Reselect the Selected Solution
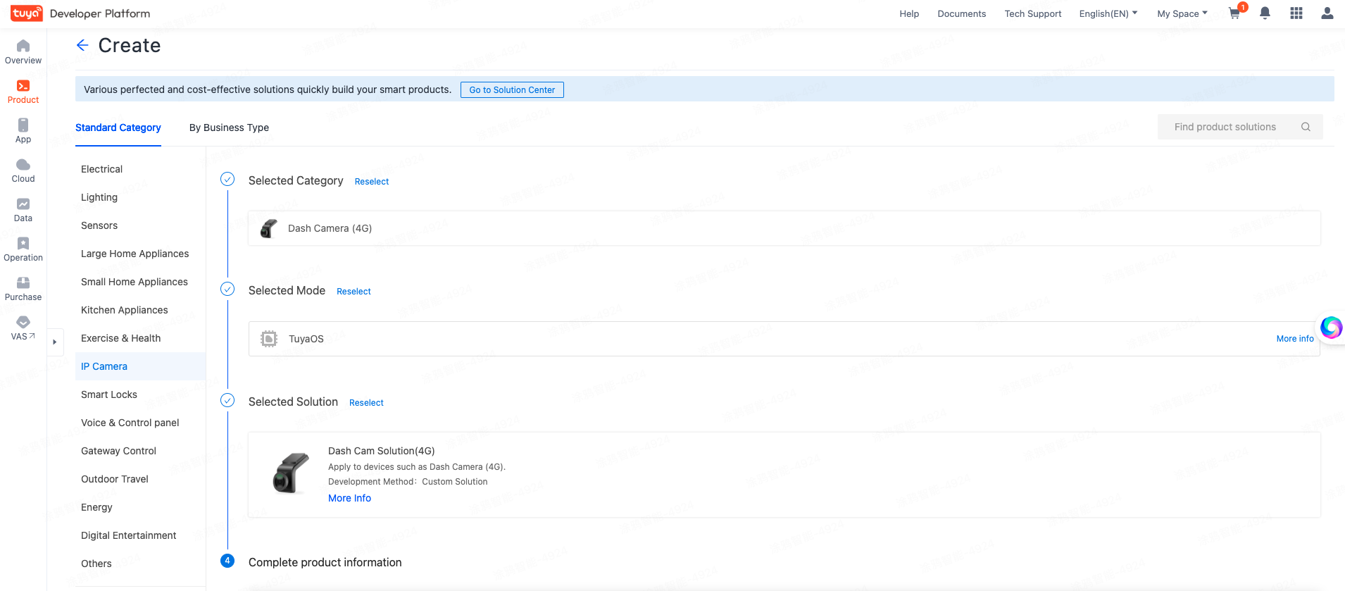 pos(366,403)
